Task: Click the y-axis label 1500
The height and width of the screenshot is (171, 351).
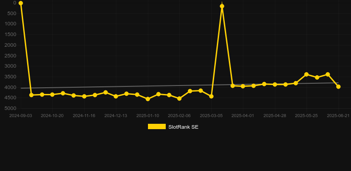Action: click(x=11, y=34)
